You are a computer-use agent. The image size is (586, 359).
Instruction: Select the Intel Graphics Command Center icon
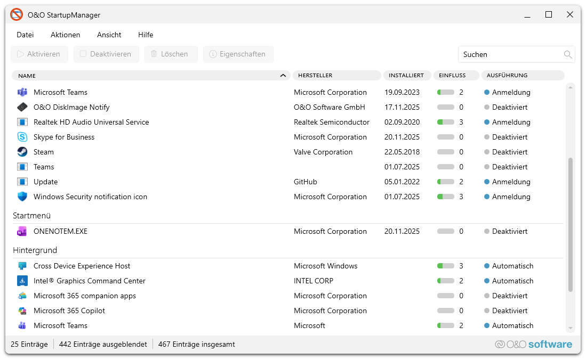click(x=22, y=281)
